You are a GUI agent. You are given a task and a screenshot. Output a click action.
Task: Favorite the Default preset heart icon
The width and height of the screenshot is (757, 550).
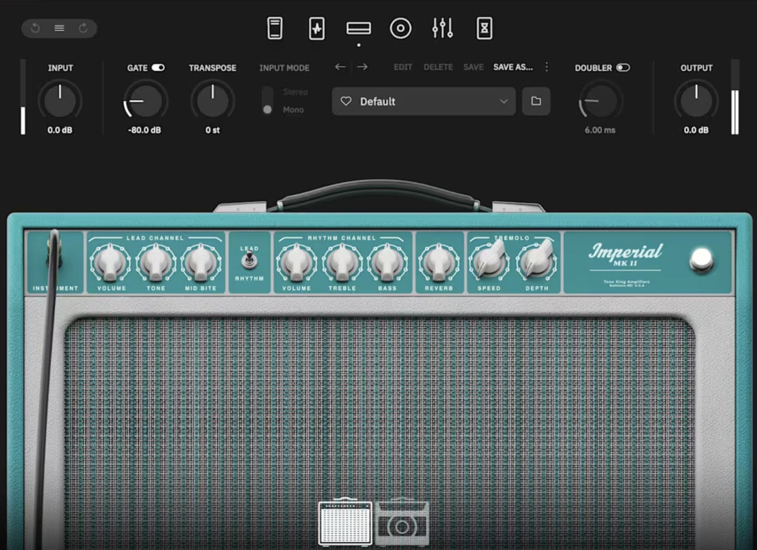[346, 101]
